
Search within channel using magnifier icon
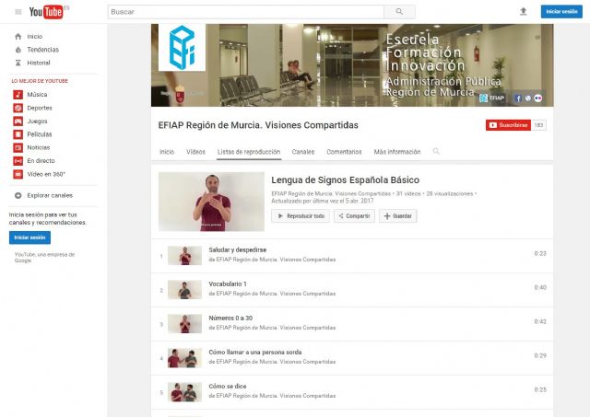(436, 151)
